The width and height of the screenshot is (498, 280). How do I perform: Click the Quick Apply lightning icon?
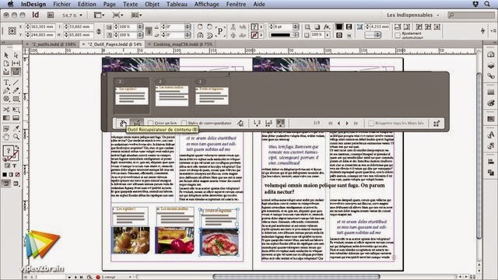[482, 30]
